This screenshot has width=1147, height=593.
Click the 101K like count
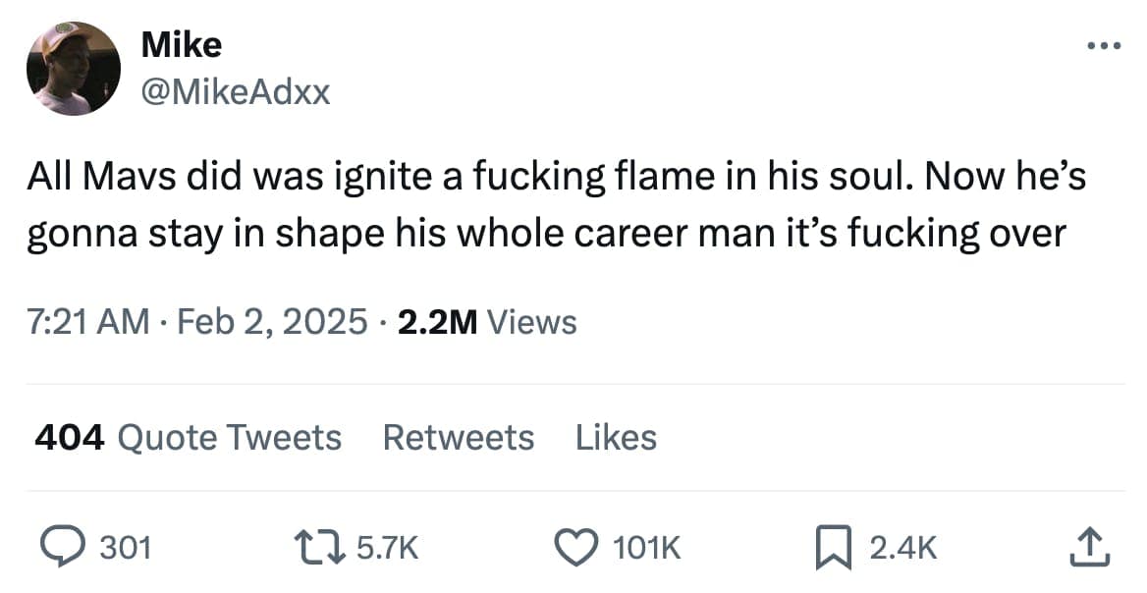click(645, 549)
